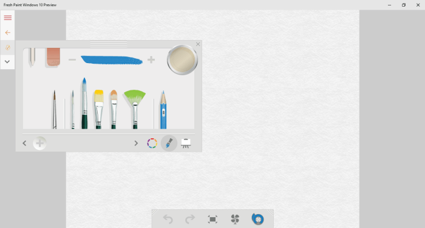This screenshot has width=425, height=228.
Task: Click the fan dry paint icon
Action: [235, 219]
